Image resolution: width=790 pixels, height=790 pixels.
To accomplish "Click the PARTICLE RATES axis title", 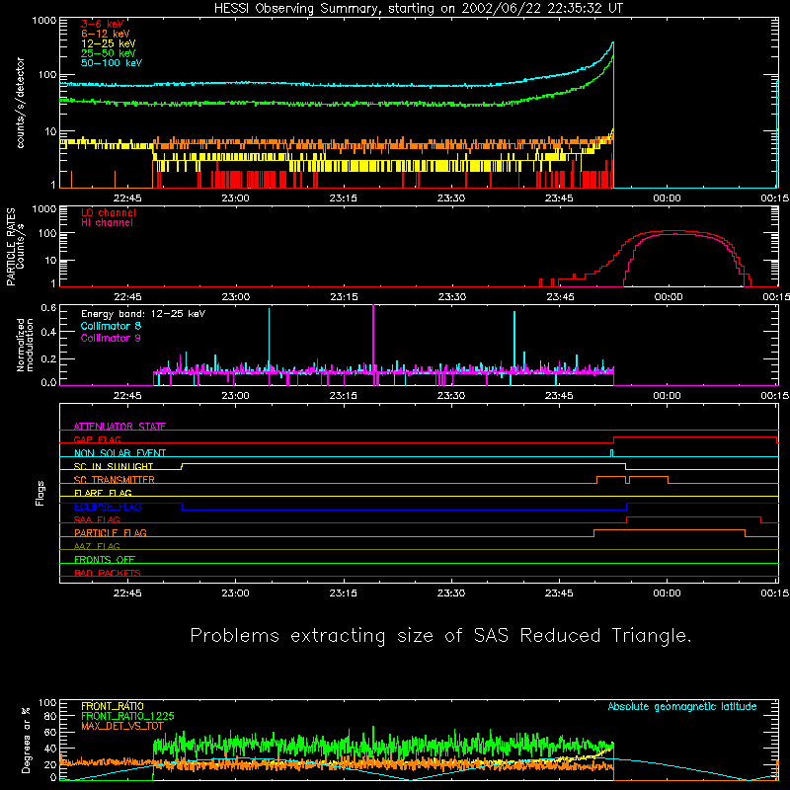I will coord(11,246).
